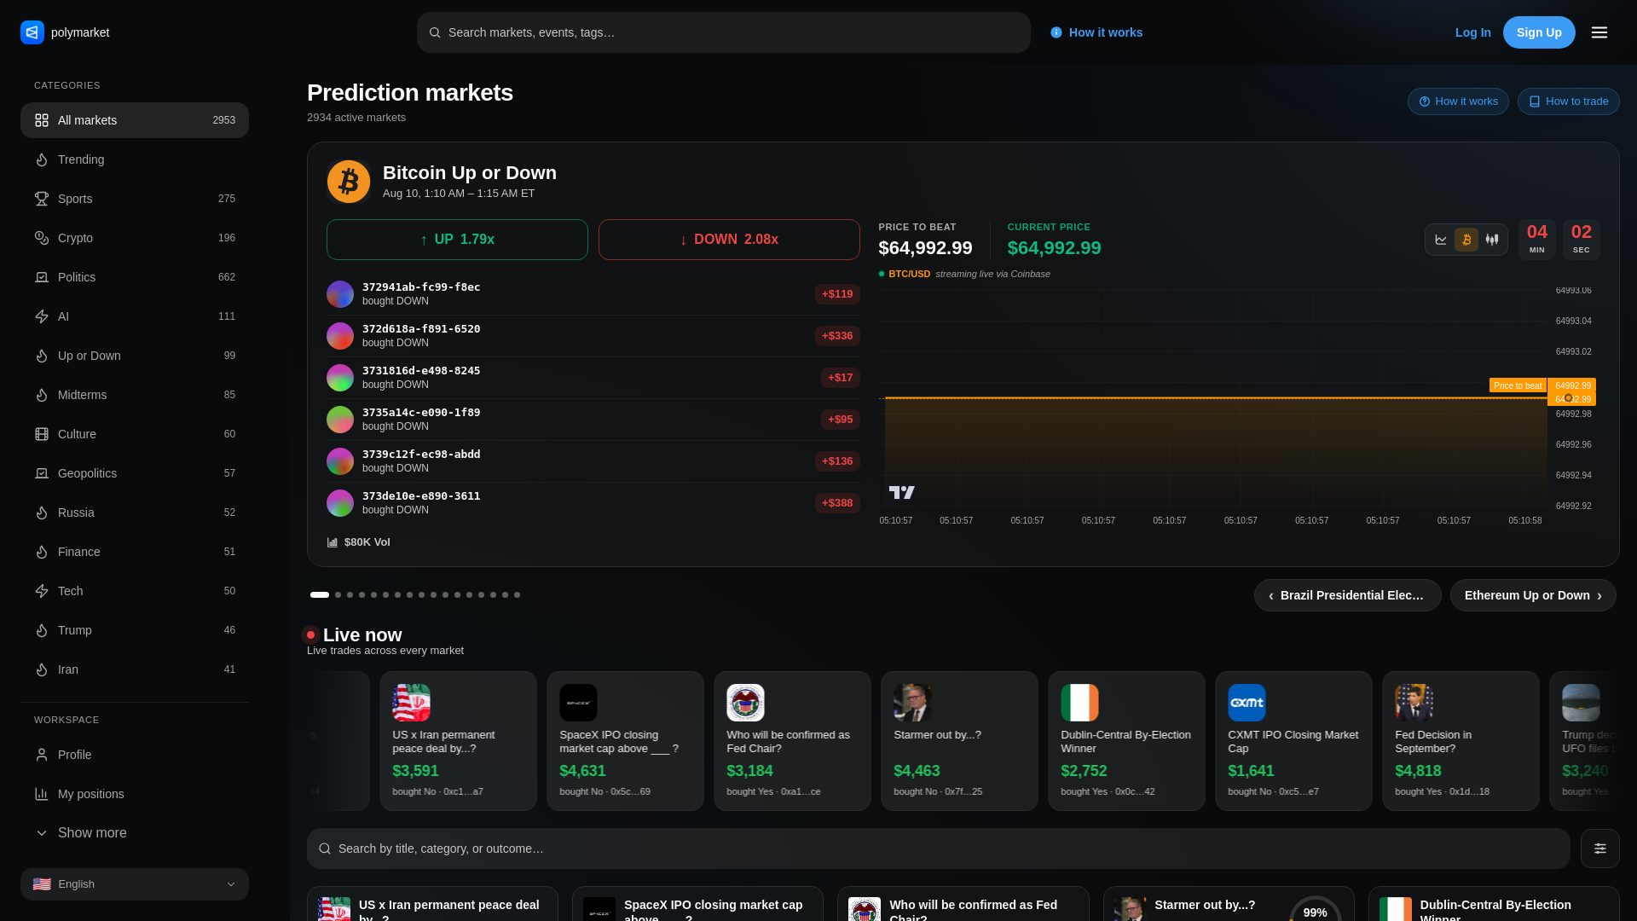Bet UP 1.79x on Bitcoin
The height and width of the screenshot is (921, 1637).
click(x=457, y=240)
